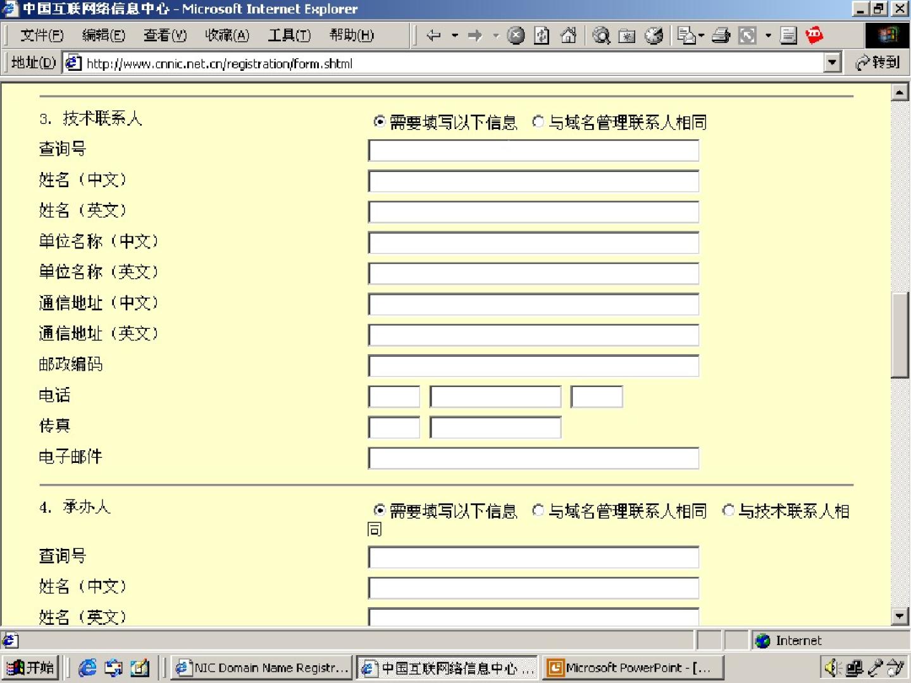Go to the Home page
Viewport: 911px width, 683px height.
click(x=568, y=35)
